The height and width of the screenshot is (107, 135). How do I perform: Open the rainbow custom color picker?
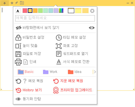tap(61, 11)
